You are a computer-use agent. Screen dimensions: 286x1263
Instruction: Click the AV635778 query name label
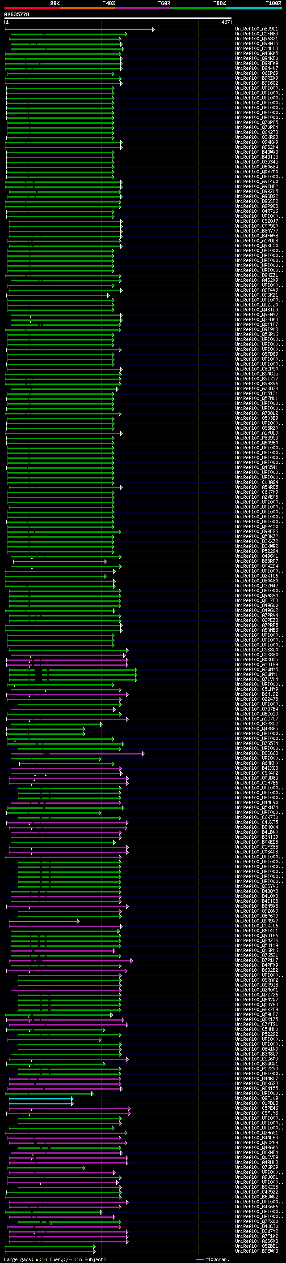tap(17, 14)
